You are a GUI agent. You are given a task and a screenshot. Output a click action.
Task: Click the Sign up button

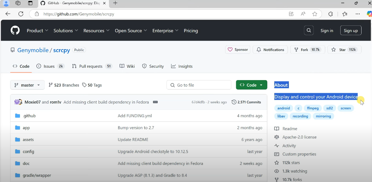[351, 31]
